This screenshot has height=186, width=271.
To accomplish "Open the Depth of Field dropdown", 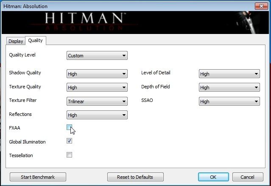I will pos(229,87).
